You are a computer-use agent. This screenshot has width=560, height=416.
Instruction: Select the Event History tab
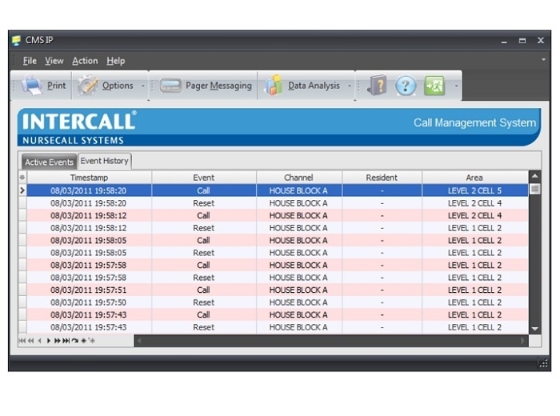(x=104, y=161)
